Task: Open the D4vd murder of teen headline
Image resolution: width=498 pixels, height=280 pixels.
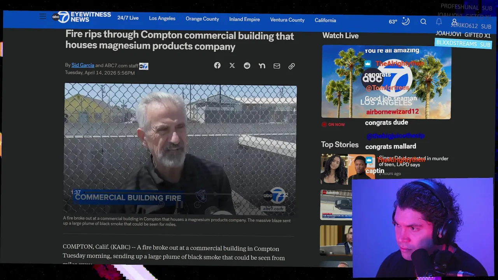Action: pos(413,161)
